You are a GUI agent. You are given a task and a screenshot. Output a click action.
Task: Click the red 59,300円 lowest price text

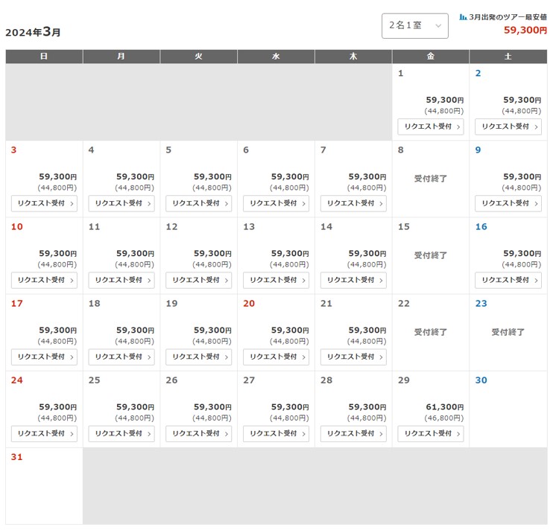click(x=525, y=31)
